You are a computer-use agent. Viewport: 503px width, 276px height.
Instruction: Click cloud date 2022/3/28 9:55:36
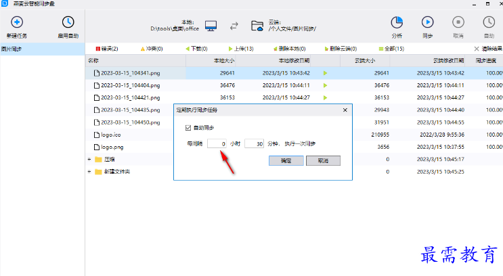[x=442, y=135]
